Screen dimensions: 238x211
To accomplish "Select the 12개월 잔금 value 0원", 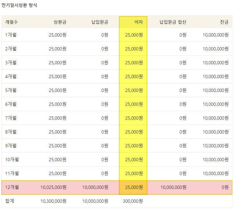I will tap(225, 187).
